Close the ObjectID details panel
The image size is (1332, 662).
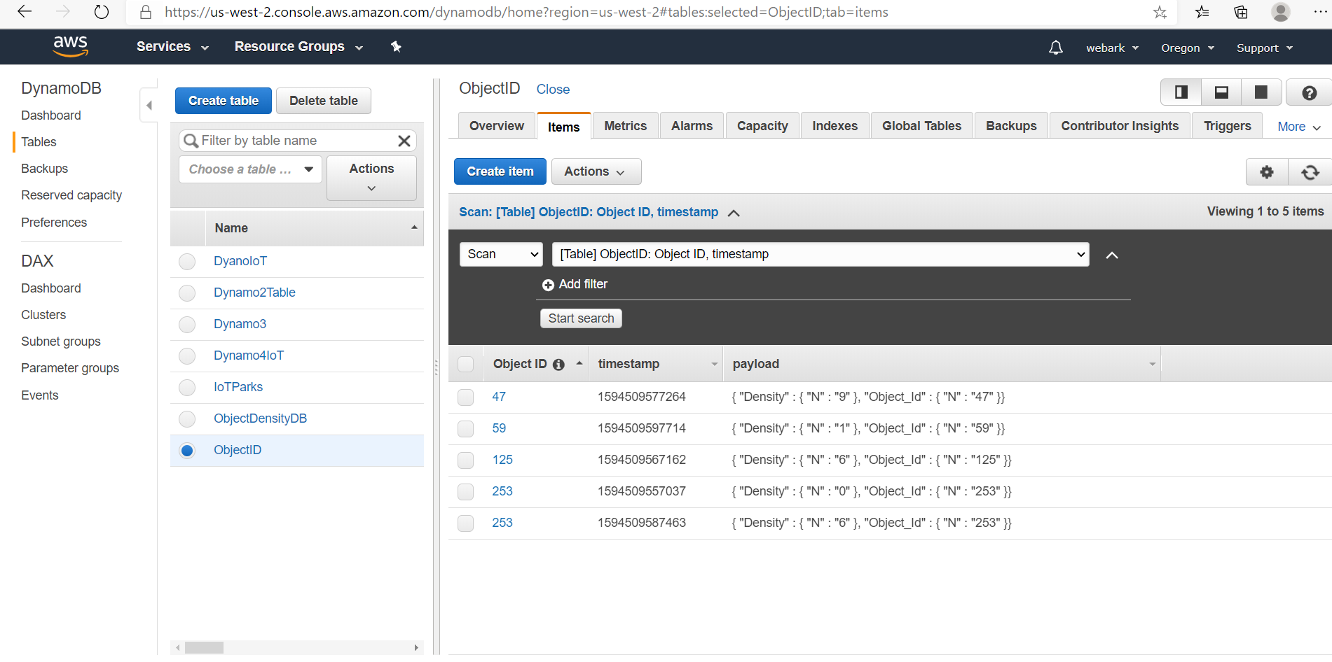pyautogui.click(x=553, y=90)
